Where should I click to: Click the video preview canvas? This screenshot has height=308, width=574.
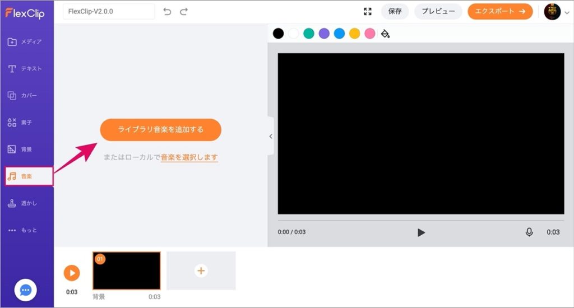coord(420,133)
